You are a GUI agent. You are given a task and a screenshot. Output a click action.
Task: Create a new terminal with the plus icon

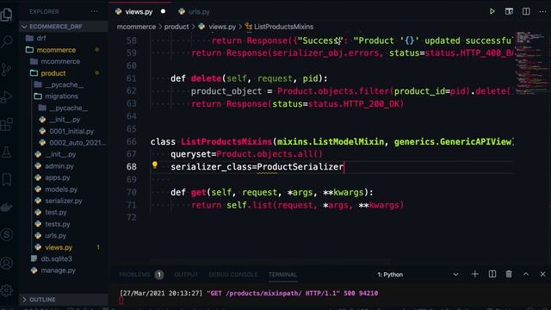click(x=474, y=274)
